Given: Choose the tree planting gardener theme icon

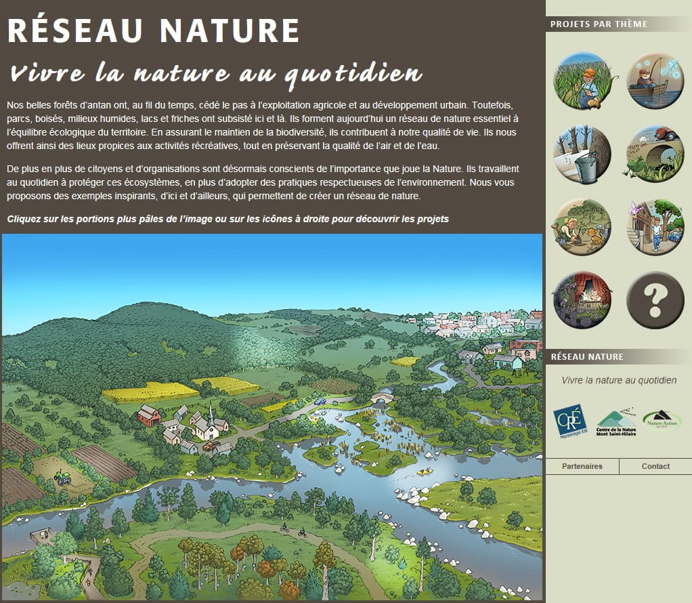Looking at the screenshot, I should click(582, 227).
